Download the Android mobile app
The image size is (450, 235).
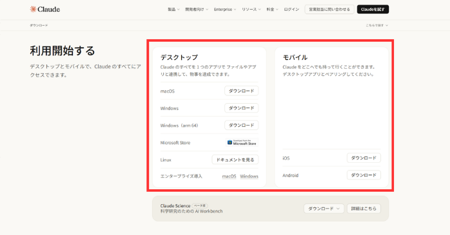(364, 175)
